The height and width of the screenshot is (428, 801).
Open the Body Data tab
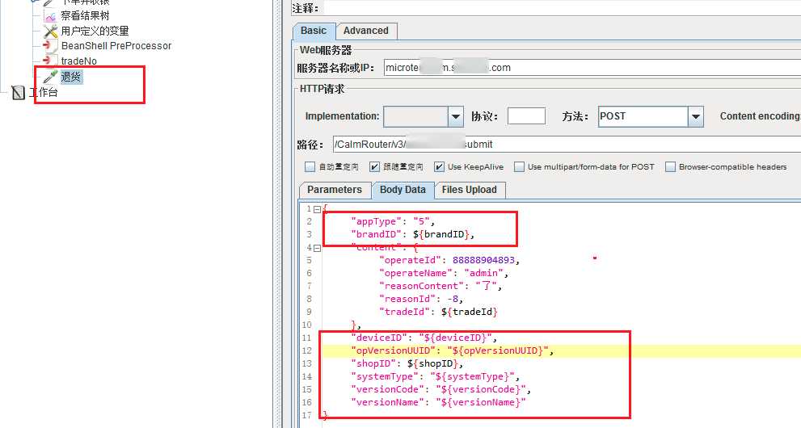click(x=403, y=190)
